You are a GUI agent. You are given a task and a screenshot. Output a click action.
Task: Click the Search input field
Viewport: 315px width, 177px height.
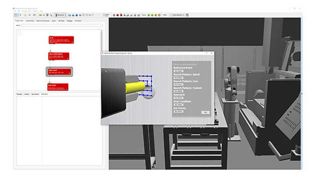[x=61, y=25]
